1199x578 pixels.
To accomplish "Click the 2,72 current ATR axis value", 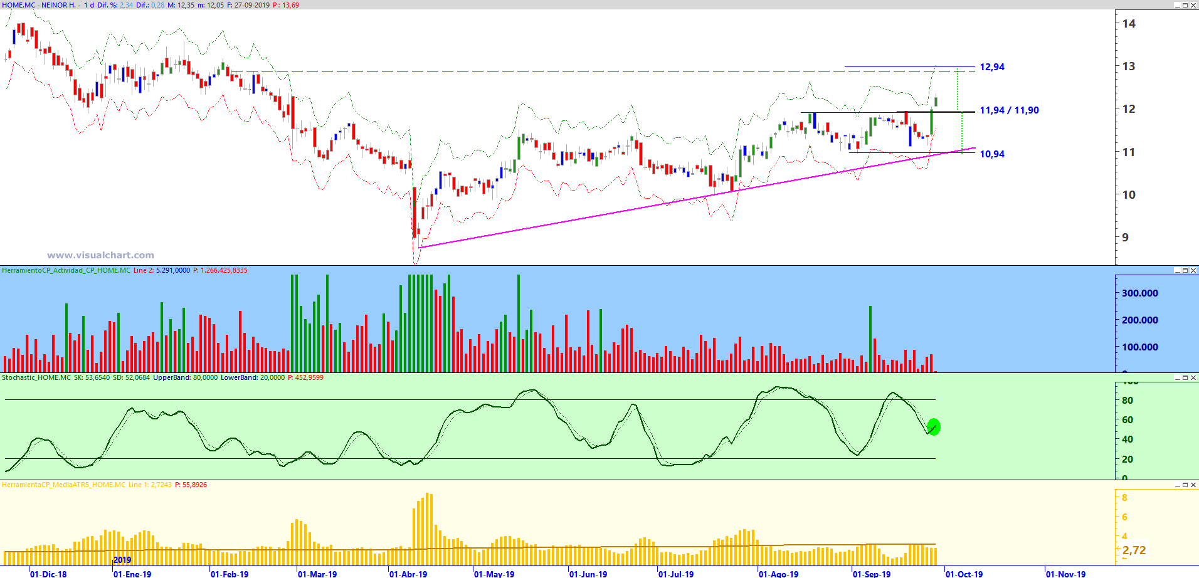I will (x=1134, y=550).
